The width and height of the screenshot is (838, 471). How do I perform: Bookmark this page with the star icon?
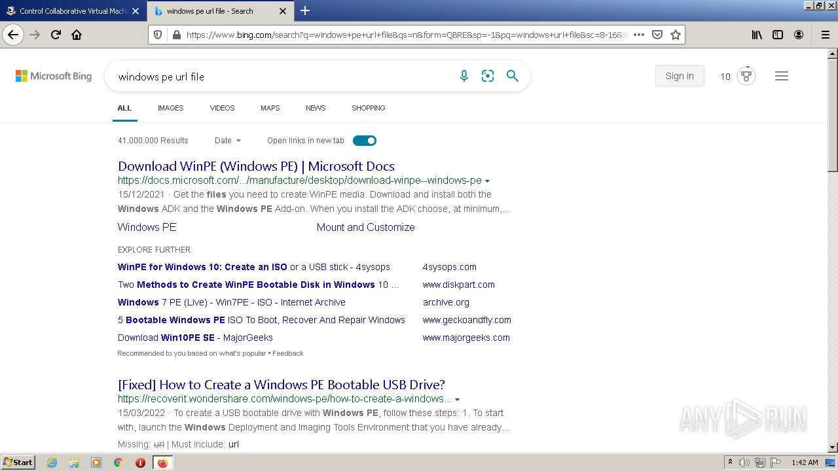pyautogui.click(x=676, y=35)
